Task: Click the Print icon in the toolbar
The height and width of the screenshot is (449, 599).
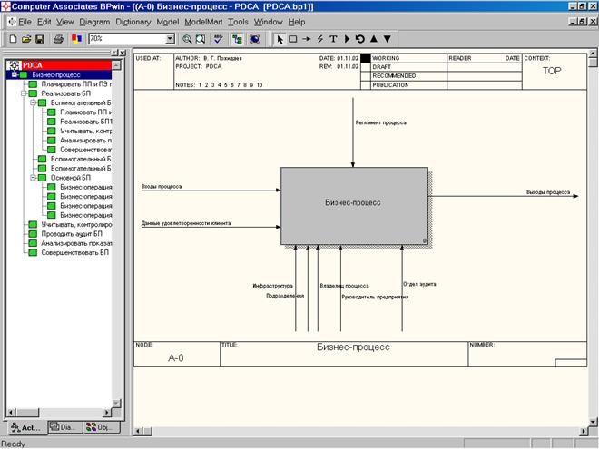Action: 58,39
